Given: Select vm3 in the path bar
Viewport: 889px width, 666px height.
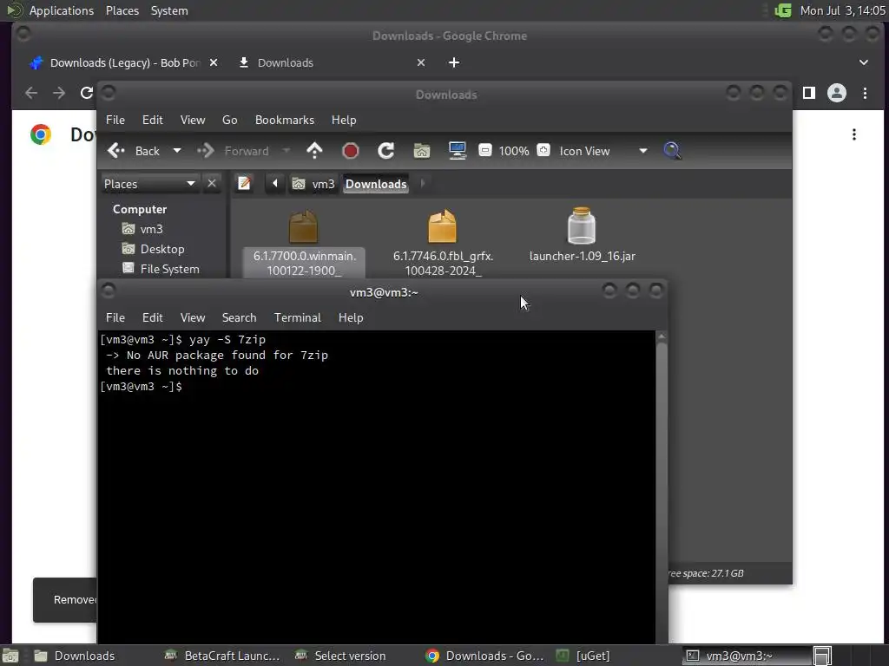Looking at the screenshot, I should coord(314,184).
